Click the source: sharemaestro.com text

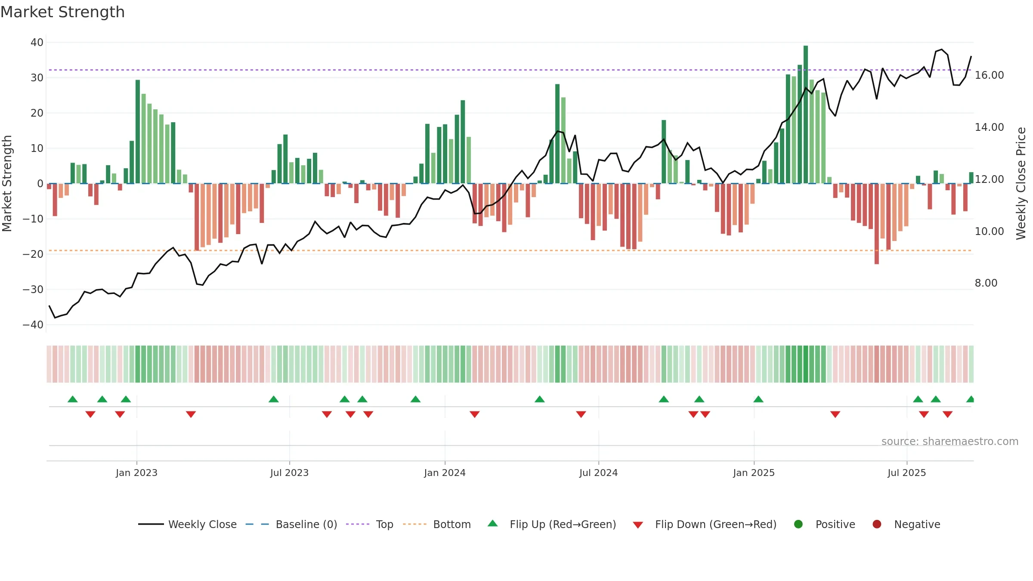pos(950,442)
